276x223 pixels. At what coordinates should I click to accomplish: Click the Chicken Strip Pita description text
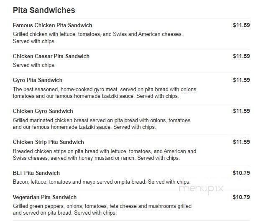coord(105,154)
